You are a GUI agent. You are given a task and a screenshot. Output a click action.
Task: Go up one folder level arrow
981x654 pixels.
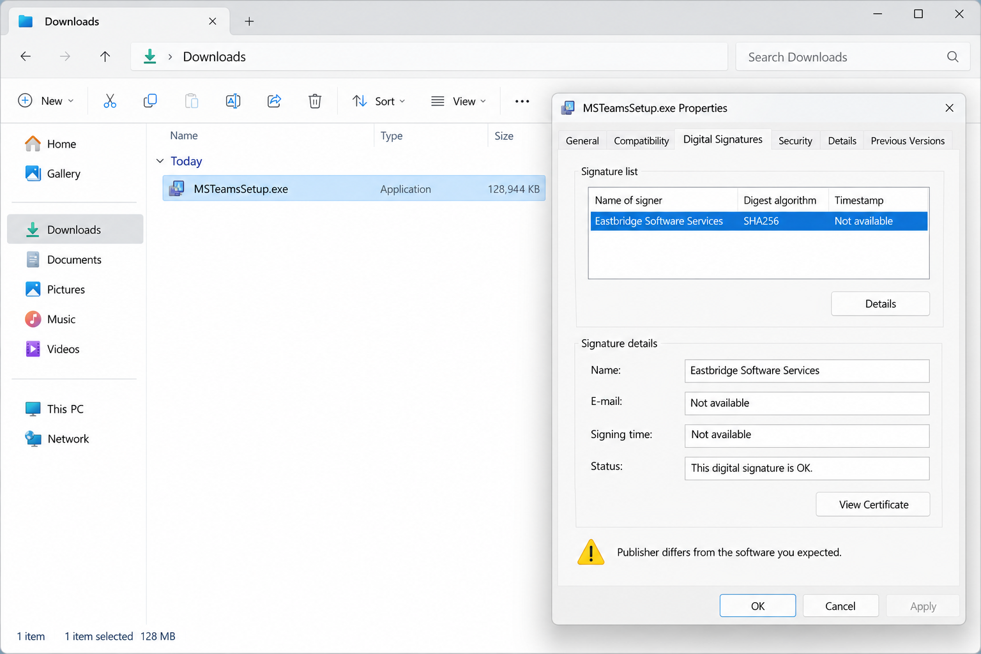(105, 57)
